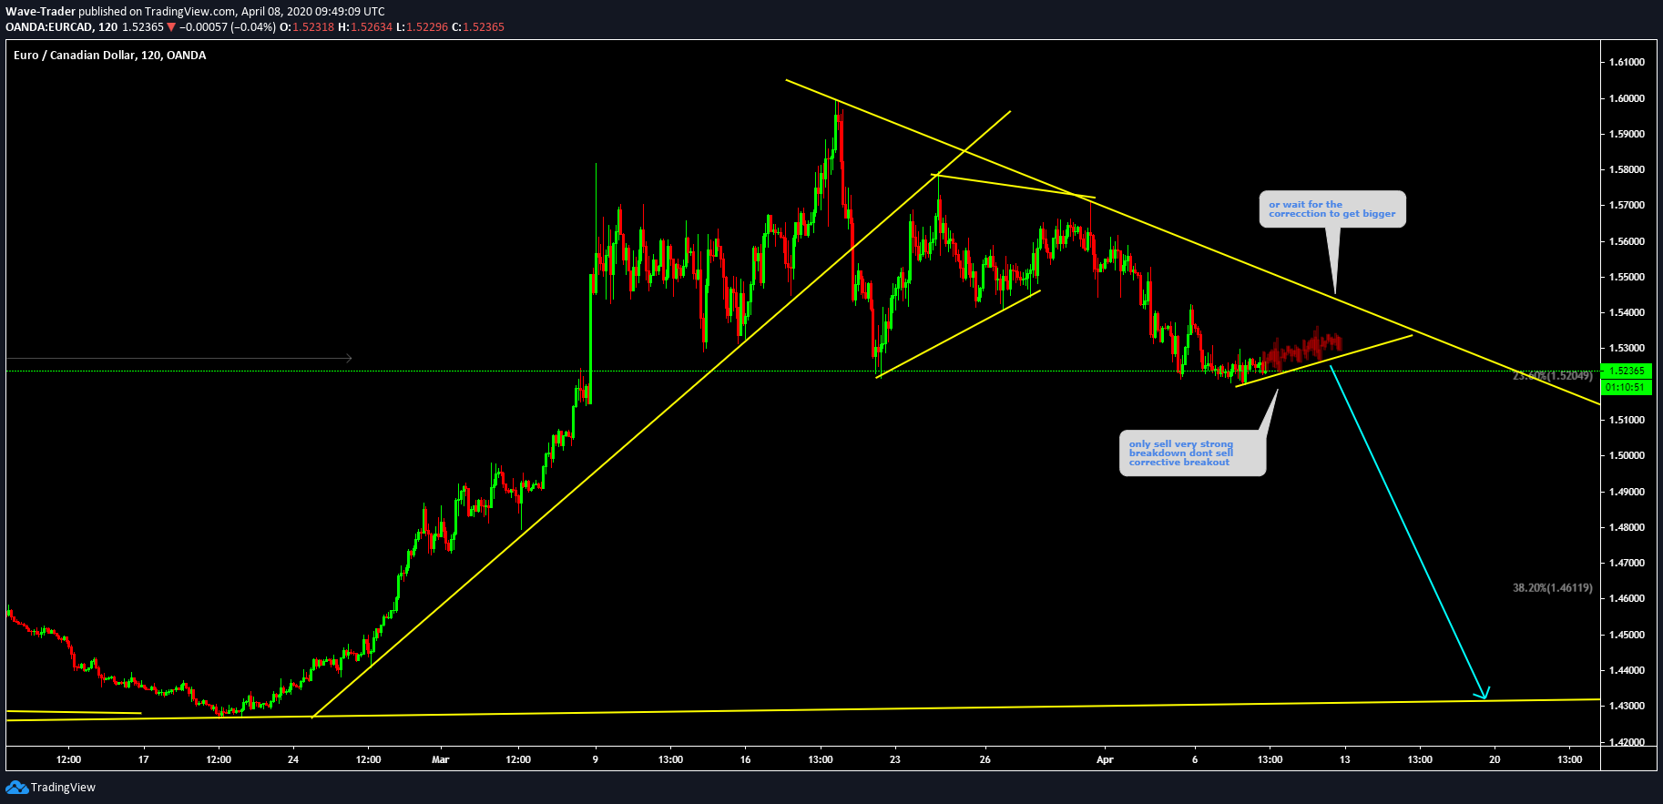
Task: Click the OANDA:EURCAD symbol text
Action: (49, 27)
